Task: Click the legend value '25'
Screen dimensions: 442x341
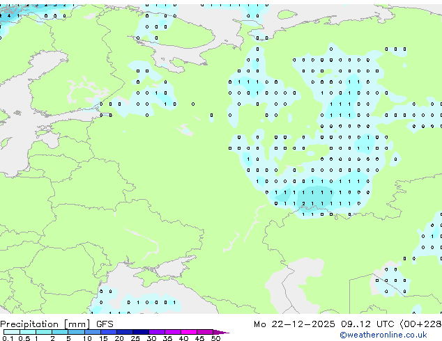Action: click(135, 338)
